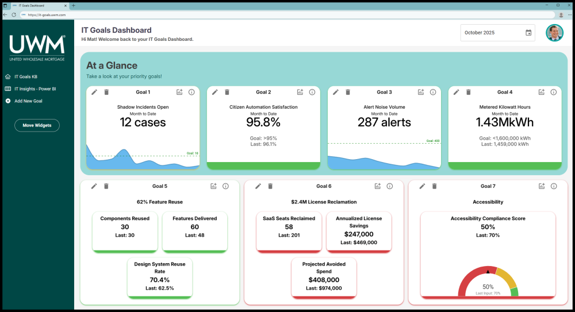The image size is (575, 312).
Task: Click the 95.8% satisfaction value
Action: tap(263, 122)
